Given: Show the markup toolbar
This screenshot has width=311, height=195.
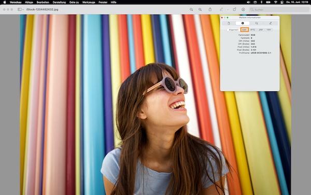Looking at the screenshot, I should pos(243,9).
